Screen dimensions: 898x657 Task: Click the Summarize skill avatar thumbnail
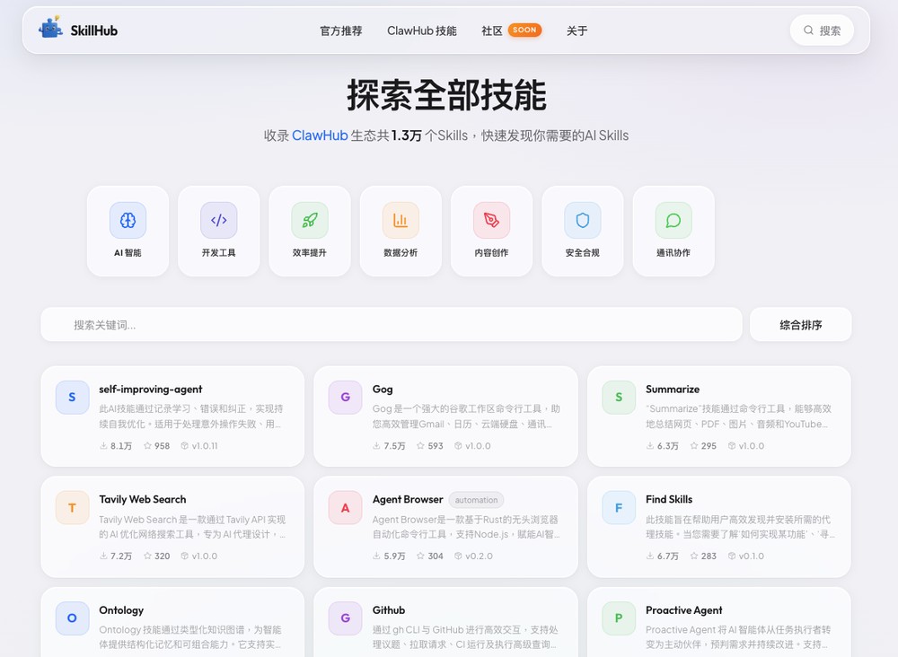pos(618,397)
